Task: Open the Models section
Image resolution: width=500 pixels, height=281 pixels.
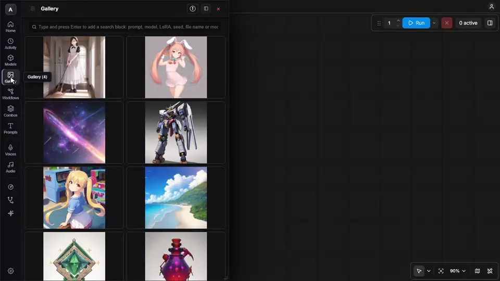Action: pyautogui.click(x=10, y=60)
